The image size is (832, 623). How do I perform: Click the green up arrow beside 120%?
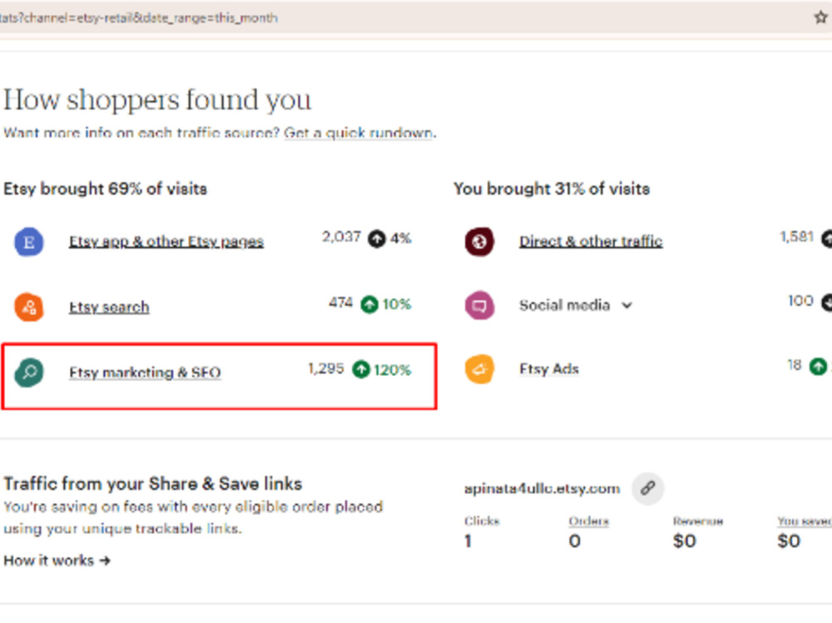(x=361, y=369)
